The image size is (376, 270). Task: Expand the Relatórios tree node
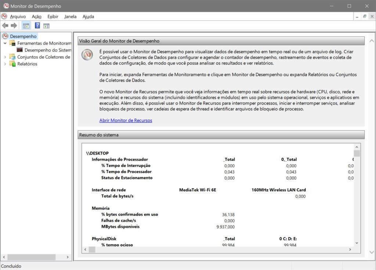point(5,64)
